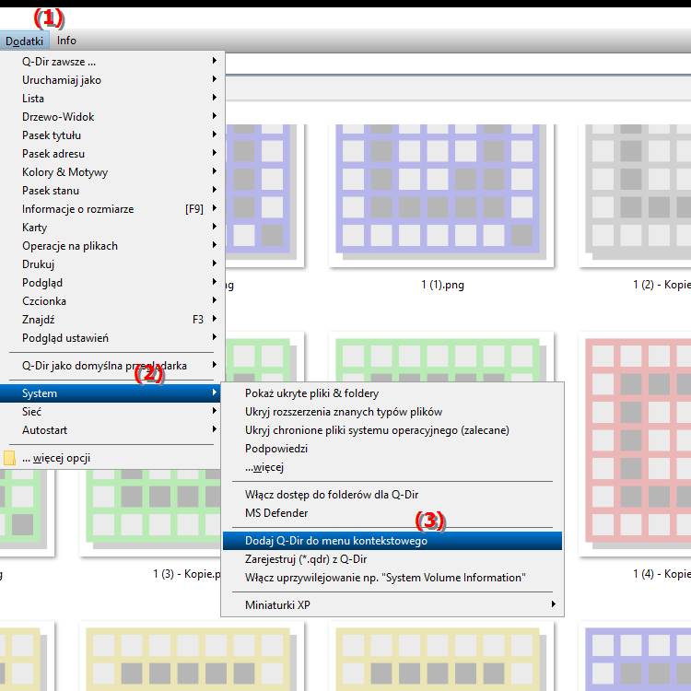This screenshot has width=691, height=691.
Task: Open 'Informacje o rozmiarze' [F9] submenu
Action: point(112,209)
